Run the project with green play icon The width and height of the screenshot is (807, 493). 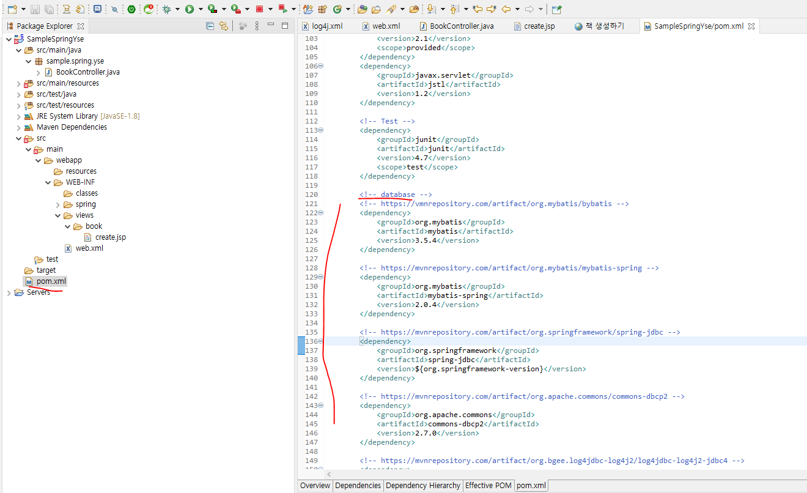[x=190, y=9]
